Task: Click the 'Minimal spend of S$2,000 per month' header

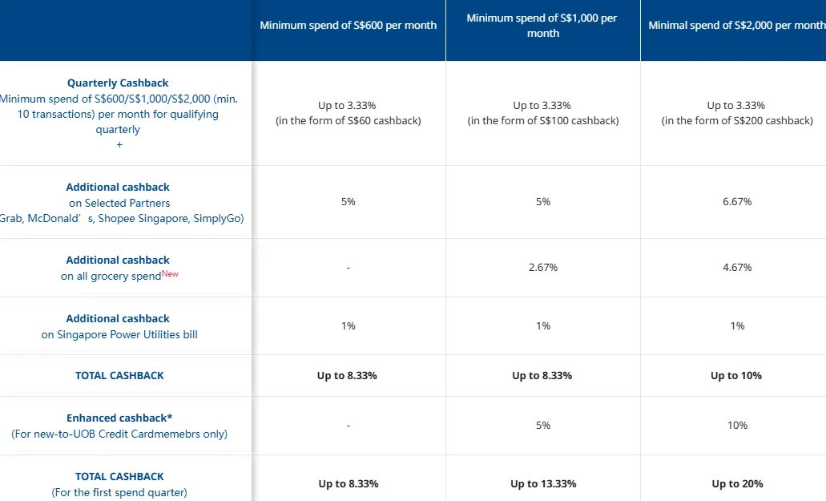Action: (737, 26)
